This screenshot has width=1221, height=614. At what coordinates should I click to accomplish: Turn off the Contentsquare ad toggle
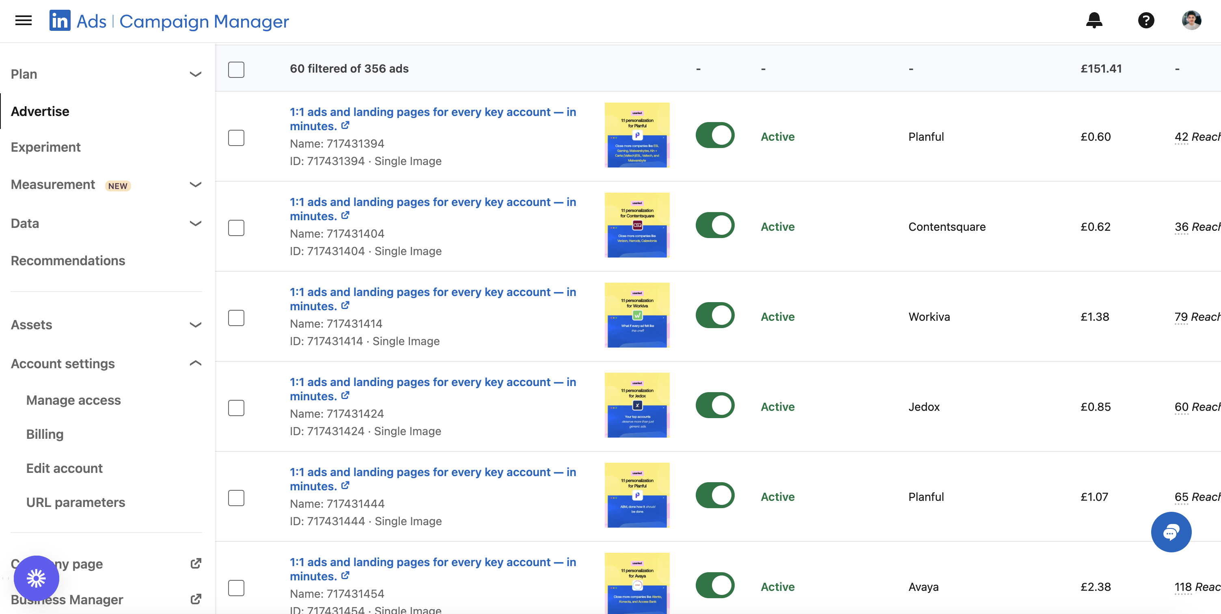(715, 225)
